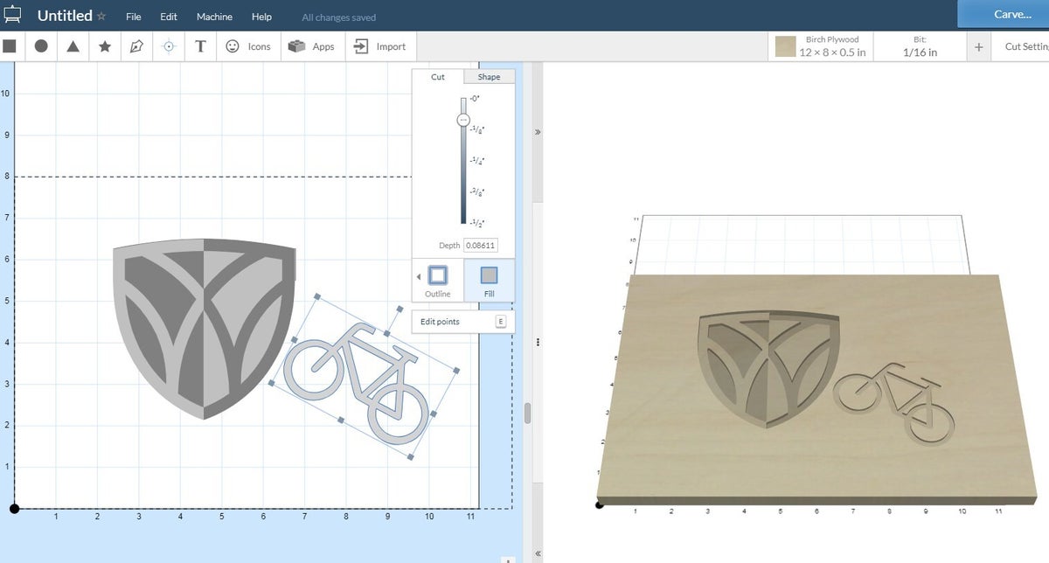Select the triangle shape tool
This screenshot has width=1049, height=563.
coord(72,46)
